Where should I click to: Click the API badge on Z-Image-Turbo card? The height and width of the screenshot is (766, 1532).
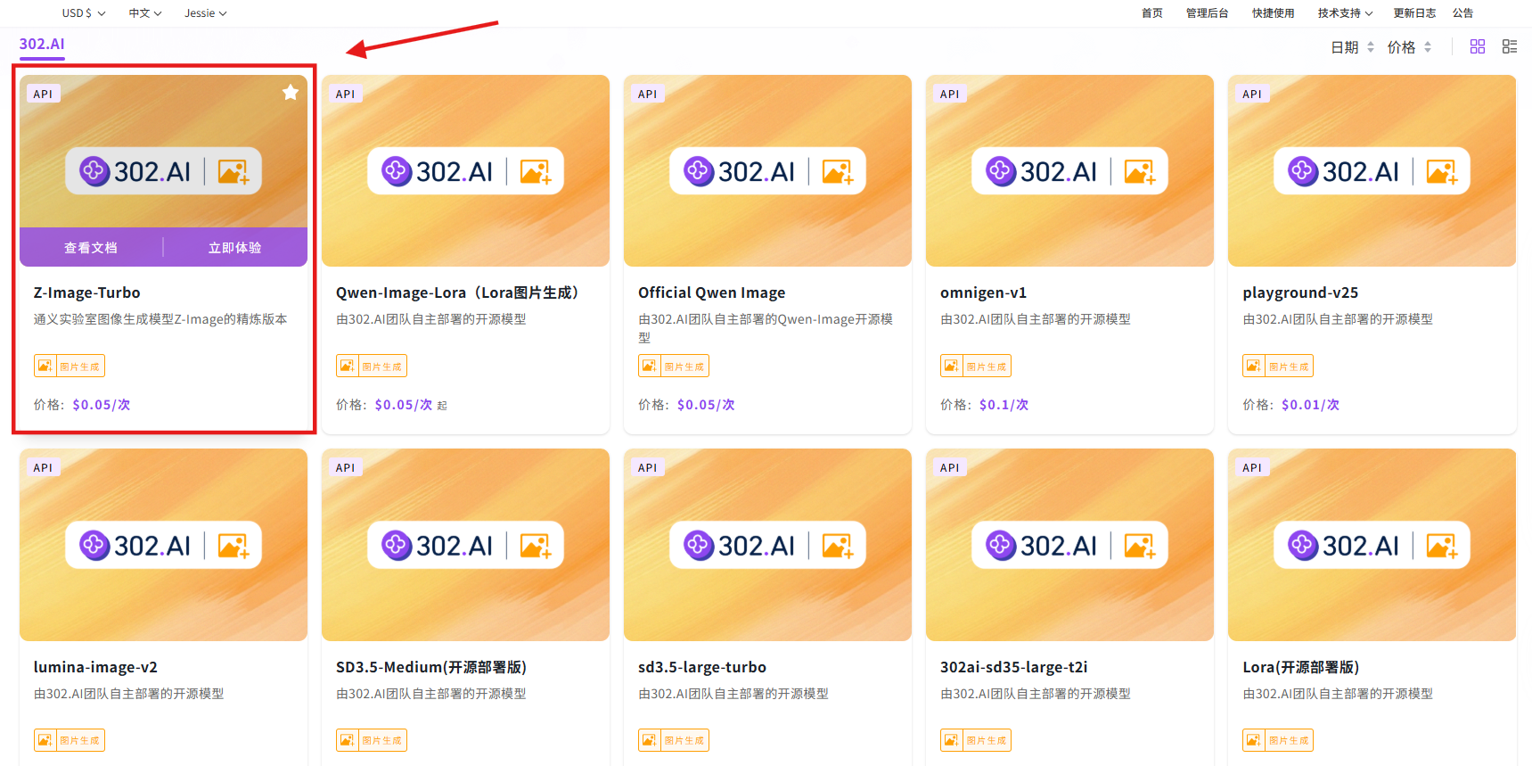point(43,94)
